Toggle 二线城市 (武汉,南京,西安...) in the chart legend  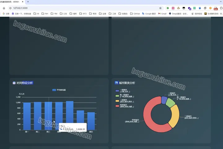(125, 101)
